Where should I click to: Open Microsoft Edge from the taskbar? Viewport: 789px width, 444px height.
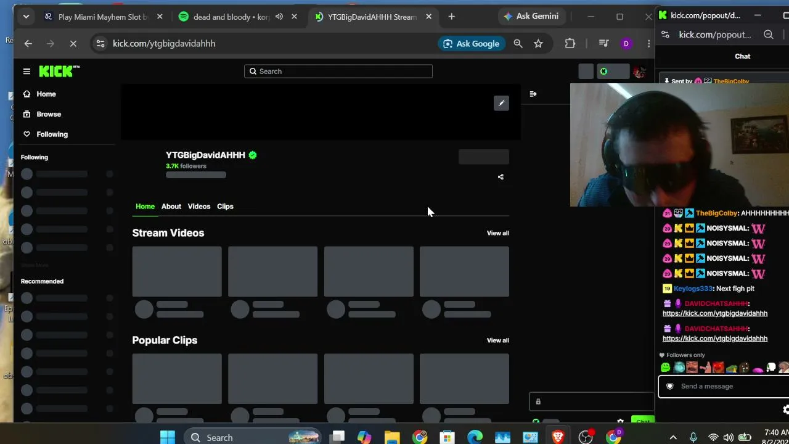coord(475,437)
